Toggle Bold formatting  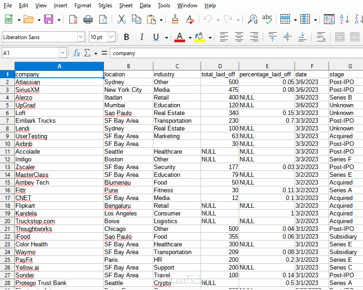pos(127,37)
